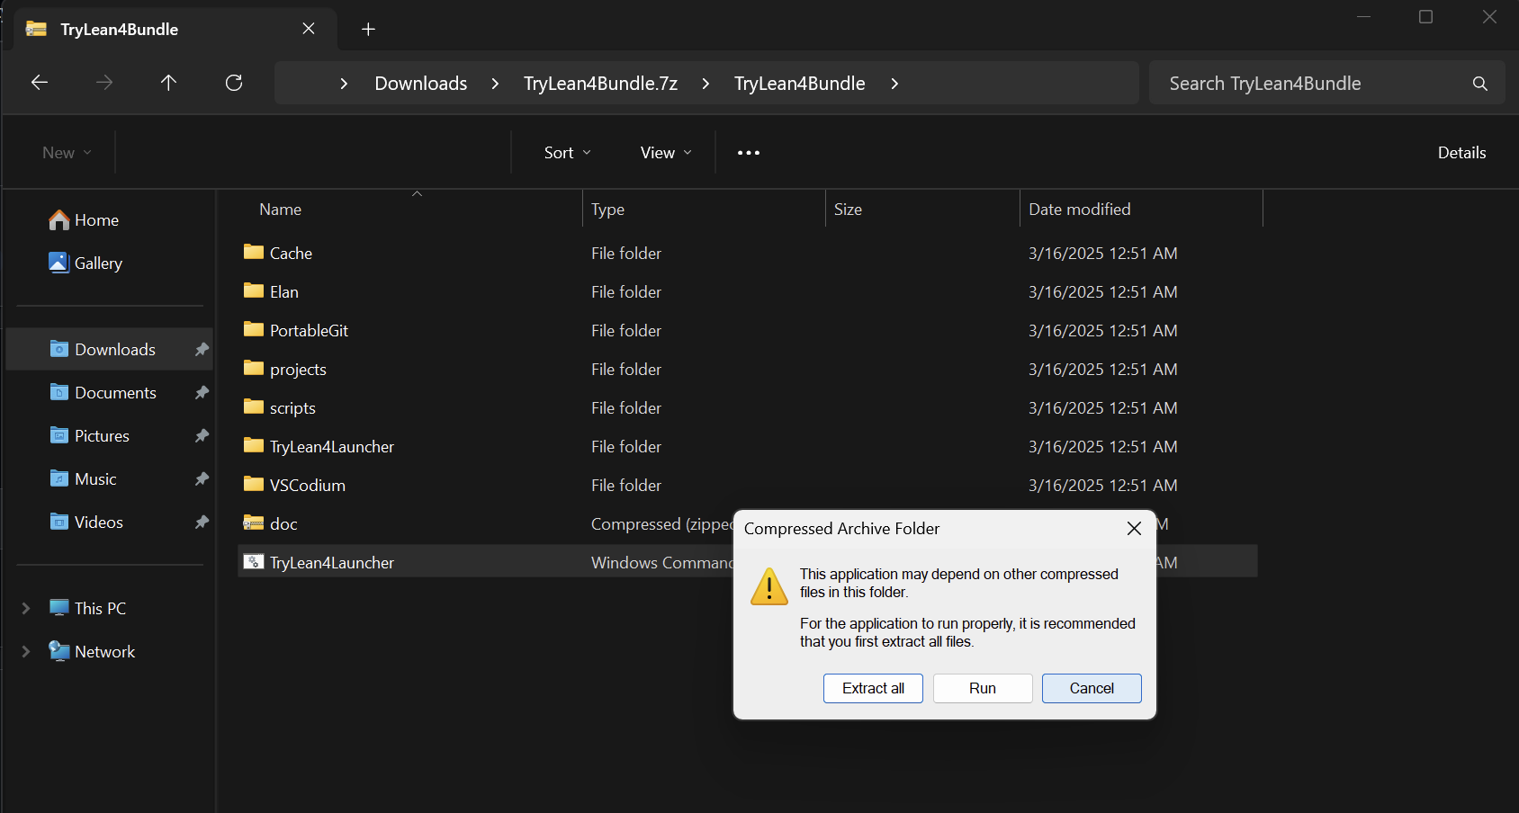The height and width of the screenshot is (813, 1519).
Task: Click the search magnifier icon
Action: pos(1479,84)
